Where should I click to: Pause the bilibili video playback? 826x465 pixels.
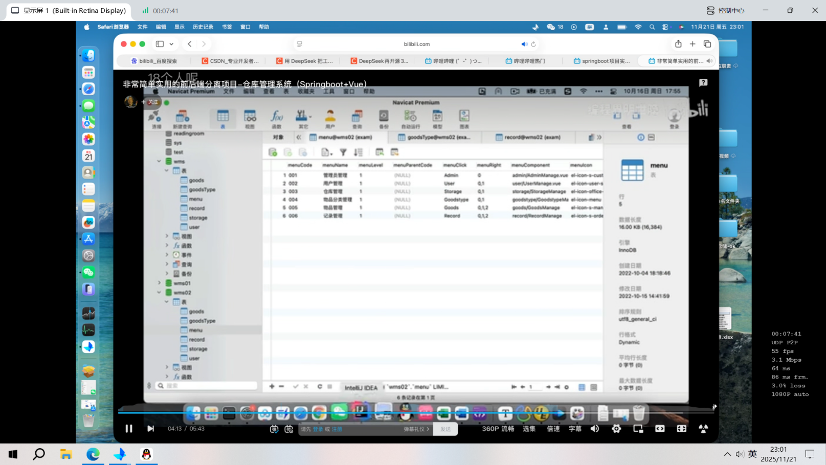click(x=129, y=429)
